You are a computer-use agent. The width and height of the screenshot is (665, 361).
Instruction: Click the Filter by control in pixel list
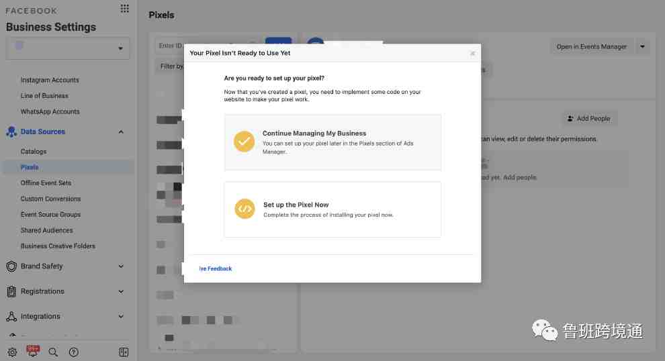point(170,66)
